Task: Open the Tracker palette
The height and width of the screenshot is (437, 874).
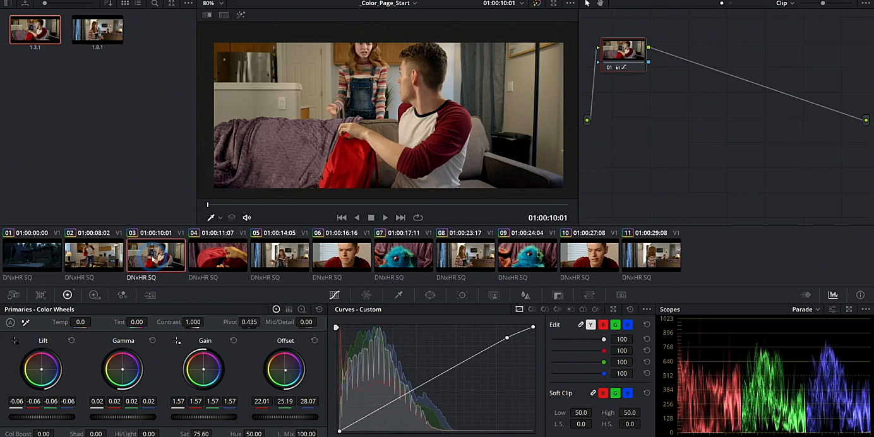Action: pos(462,295)
